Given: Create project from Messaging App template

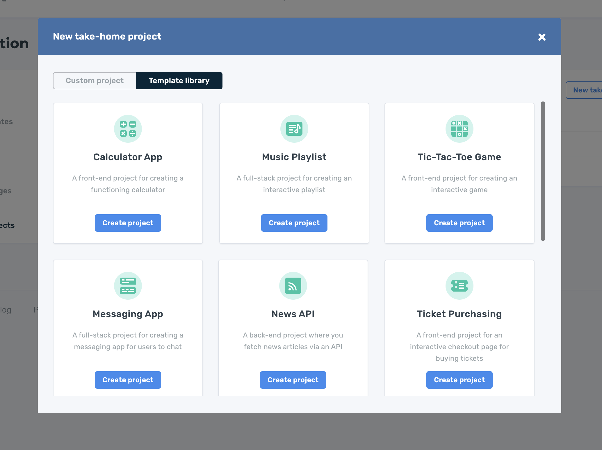Looking at the screenshot, I should point(128,380).
